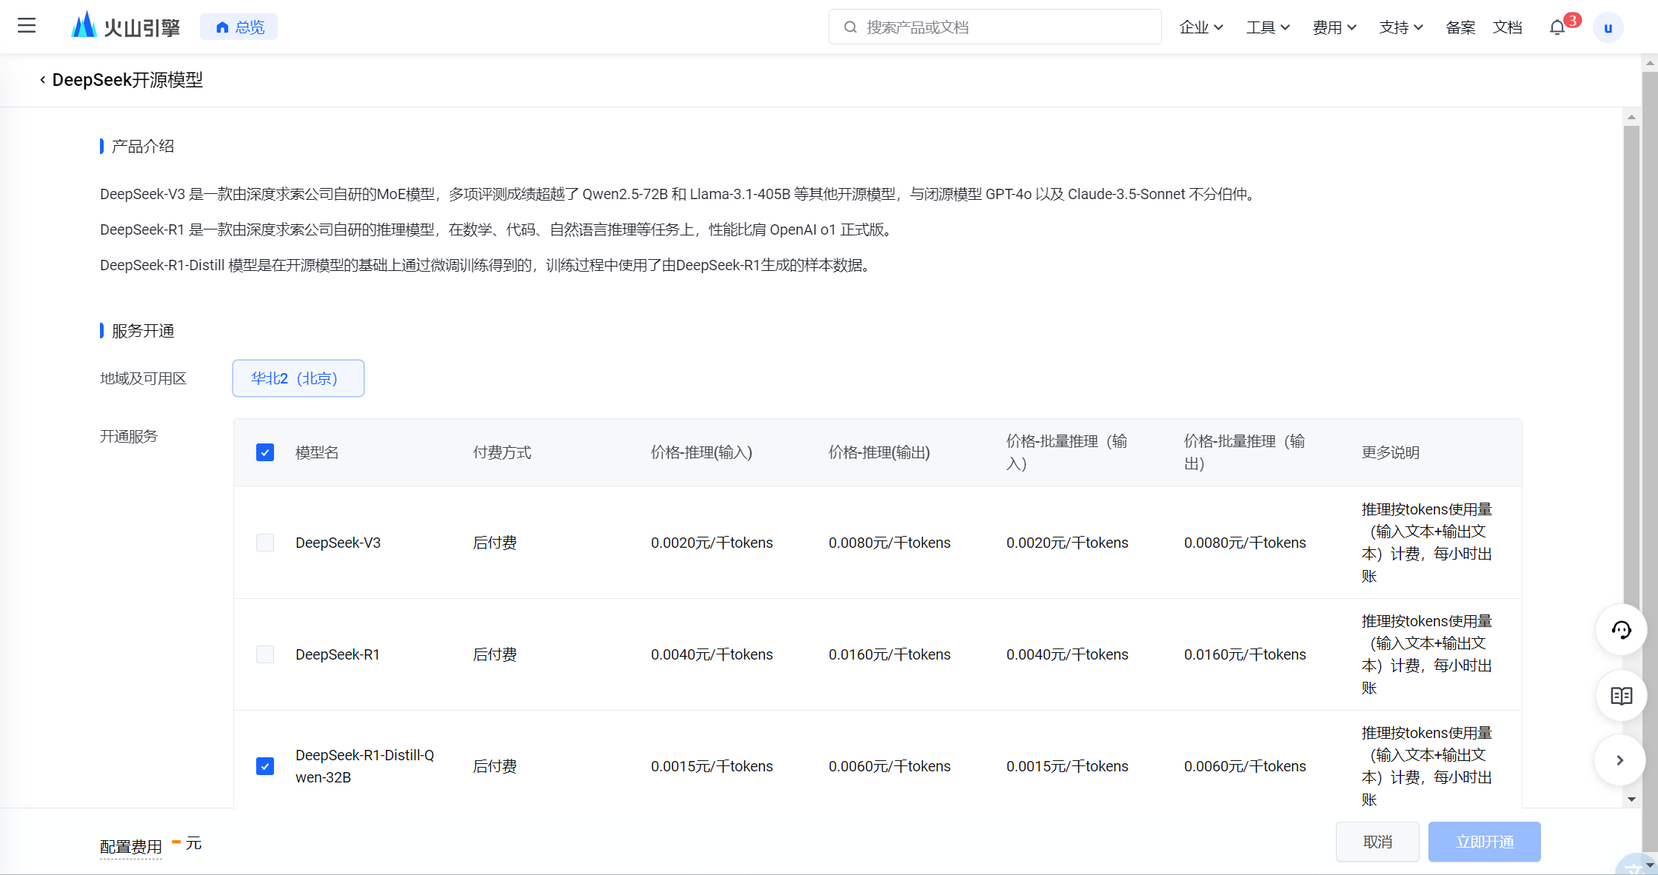
Task: Click the DeepSeek-R1 model name
Action: [338, 654]
